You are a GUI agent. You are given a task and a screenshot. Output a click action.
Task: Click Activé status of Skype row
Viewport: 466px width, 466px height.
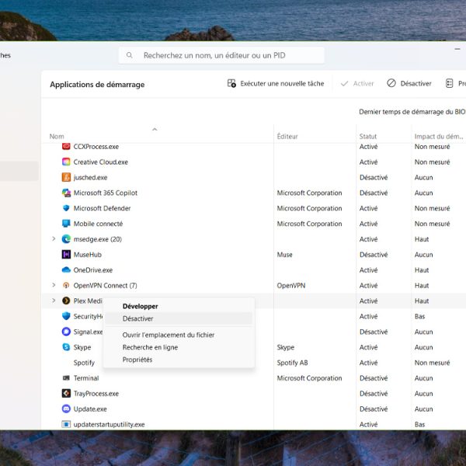(x=368, y=347)
